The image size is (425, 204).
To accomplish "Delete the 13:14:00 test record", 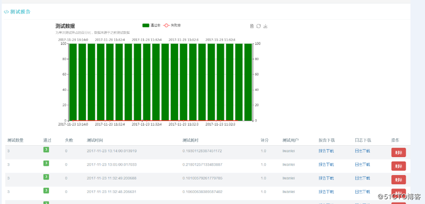I will pos(398,153).
